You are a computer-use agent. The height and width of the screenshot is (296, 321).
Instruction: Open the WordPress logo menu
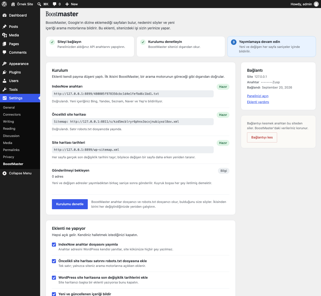[x=4, y=4]
